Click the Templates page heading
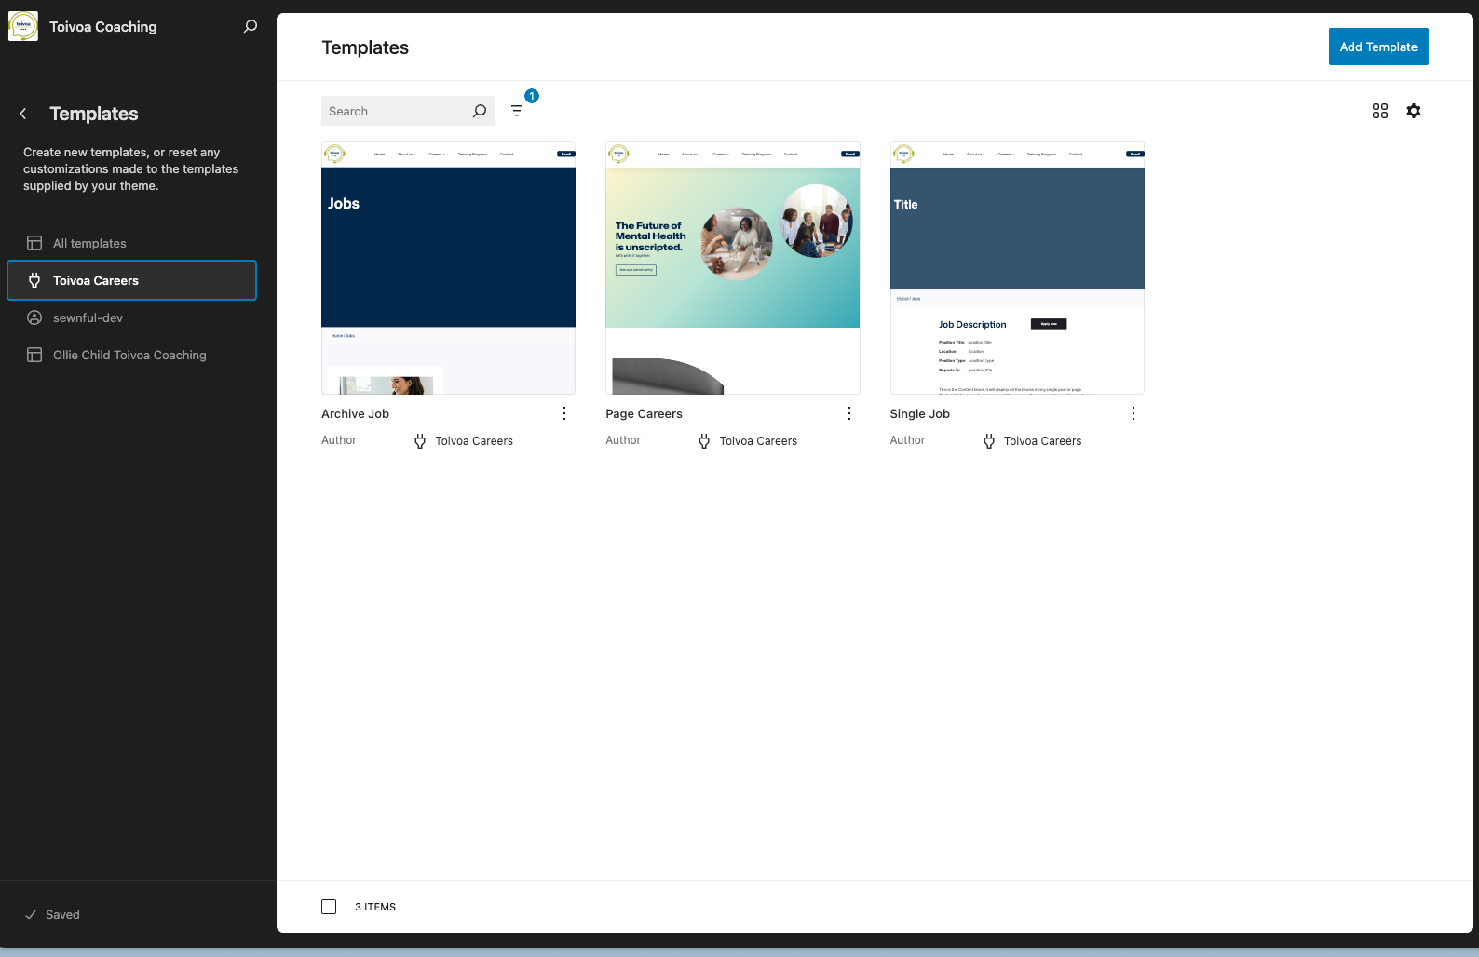The image size is (1479, 957). 365,47
